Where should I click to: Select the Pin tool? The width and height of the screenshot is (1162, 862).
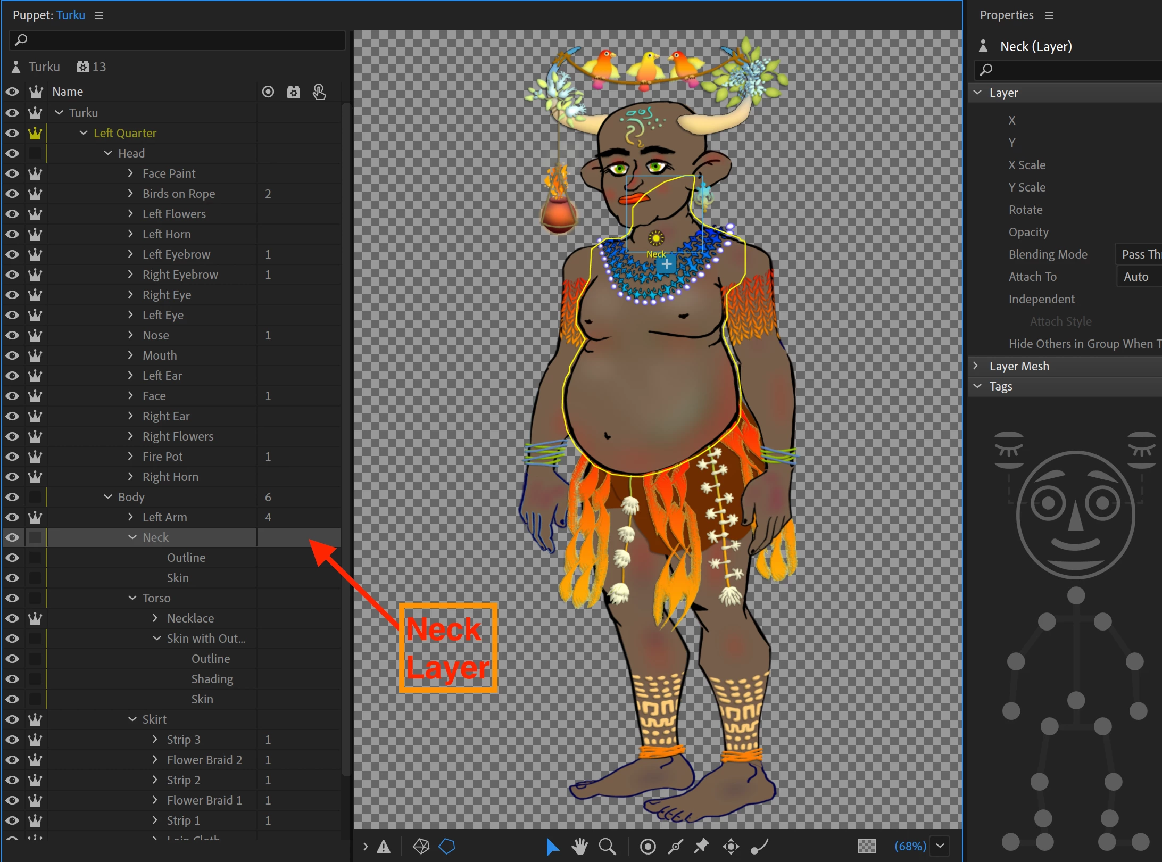(702, 846)
